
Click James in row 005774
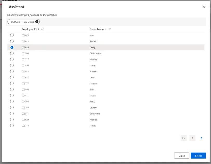pos(93,126)
